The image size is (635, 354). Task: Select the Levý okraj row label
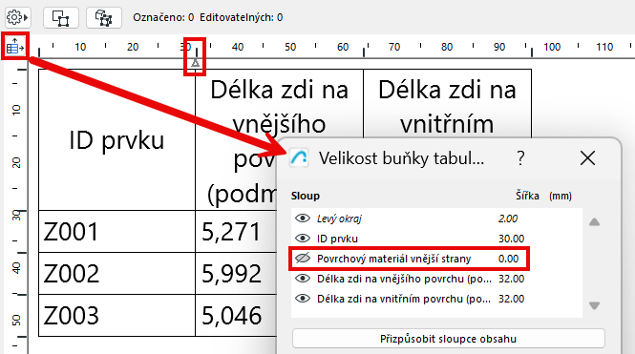339,219
